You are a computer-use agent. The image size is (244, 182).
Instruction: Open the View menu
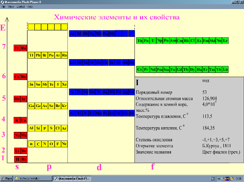click(x=11, y=7)
